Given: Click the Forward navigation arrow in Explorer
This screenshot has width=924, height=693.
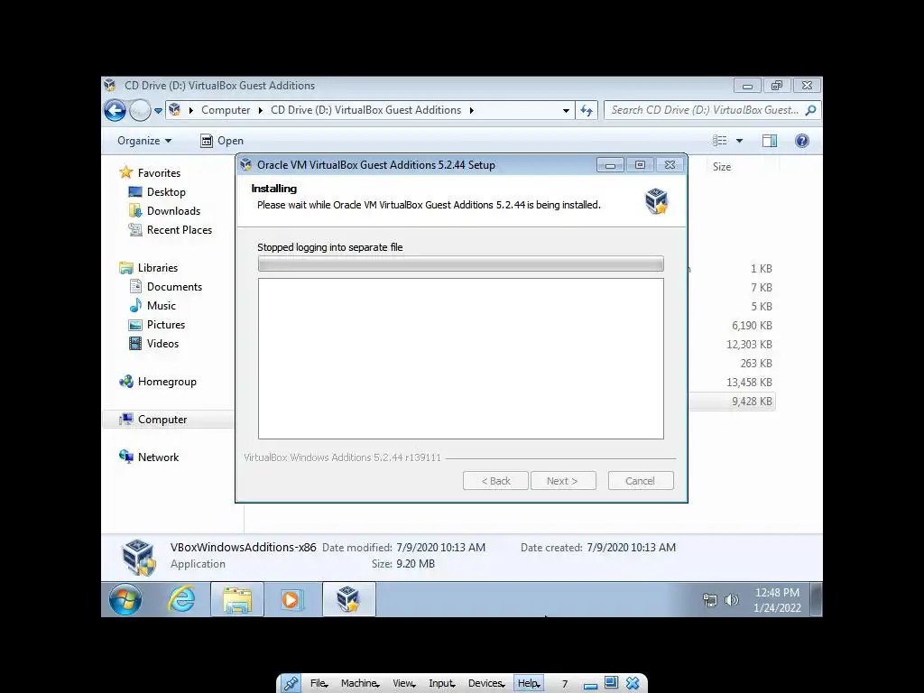Looking at the screenshot, I should [140, 110].
